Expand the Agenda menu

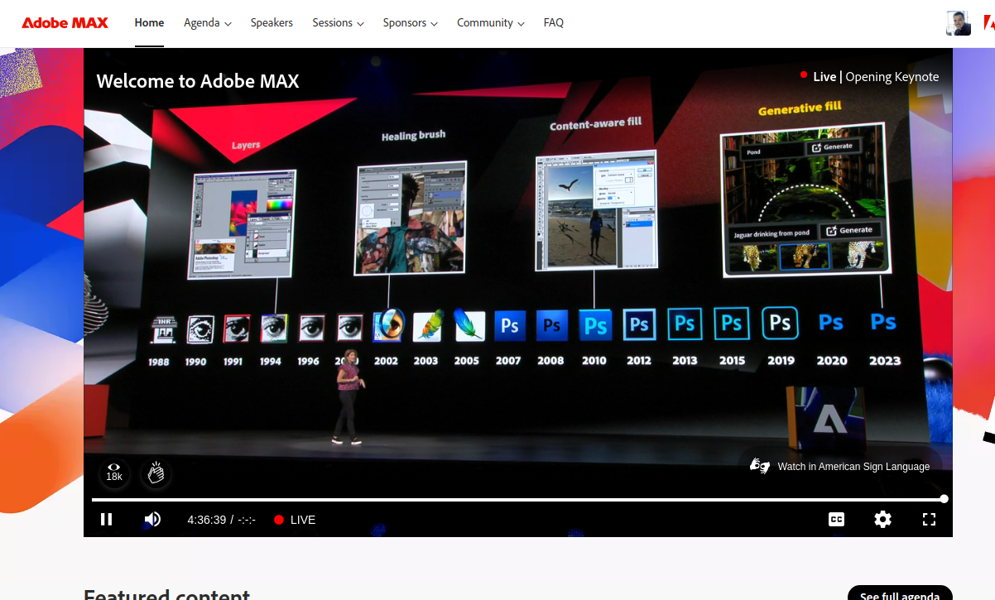point(208,23)
